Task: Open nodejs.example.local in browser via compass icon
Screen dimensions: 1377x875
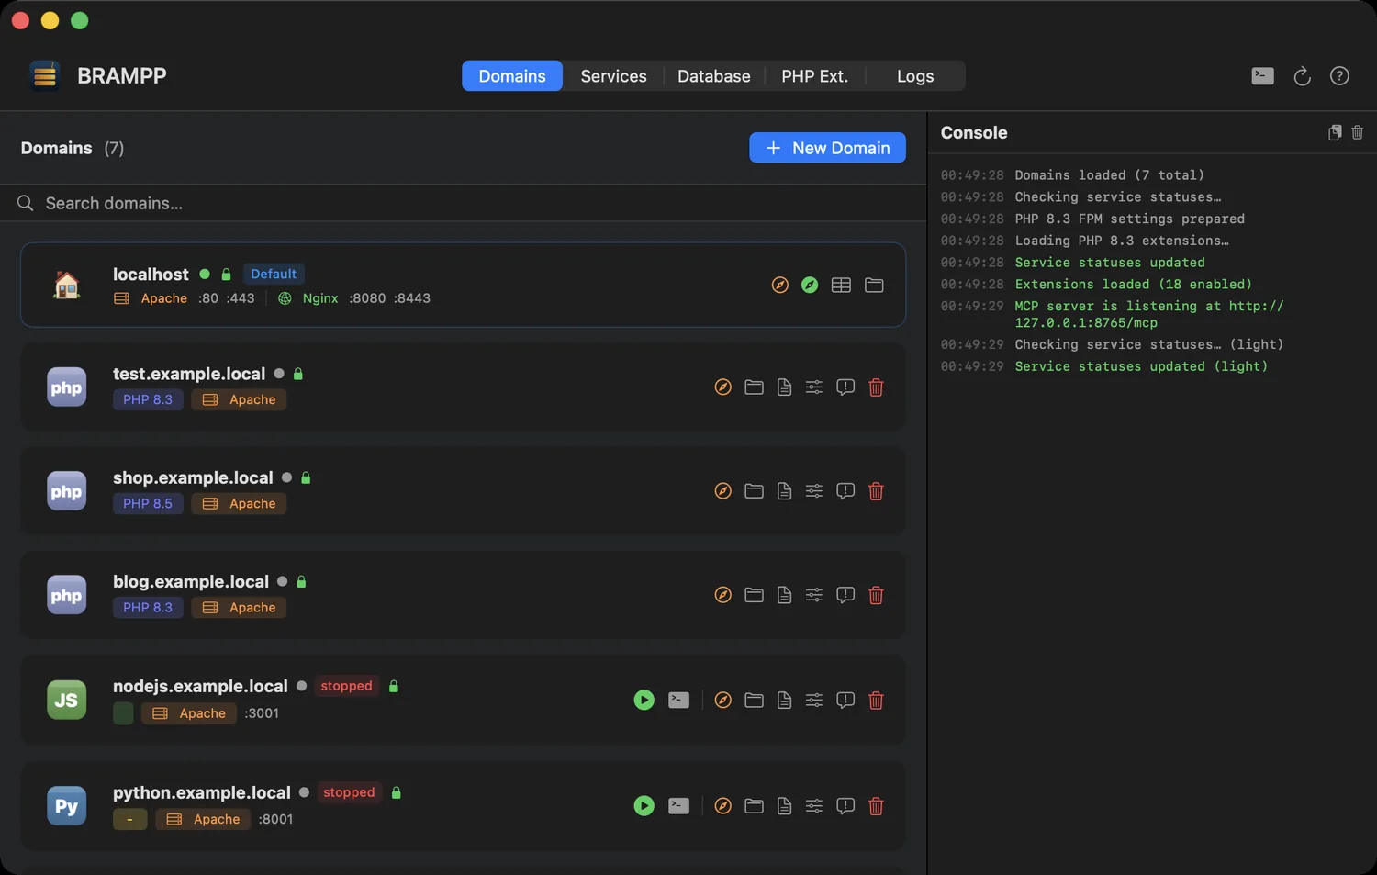Action: pos(723,700)
